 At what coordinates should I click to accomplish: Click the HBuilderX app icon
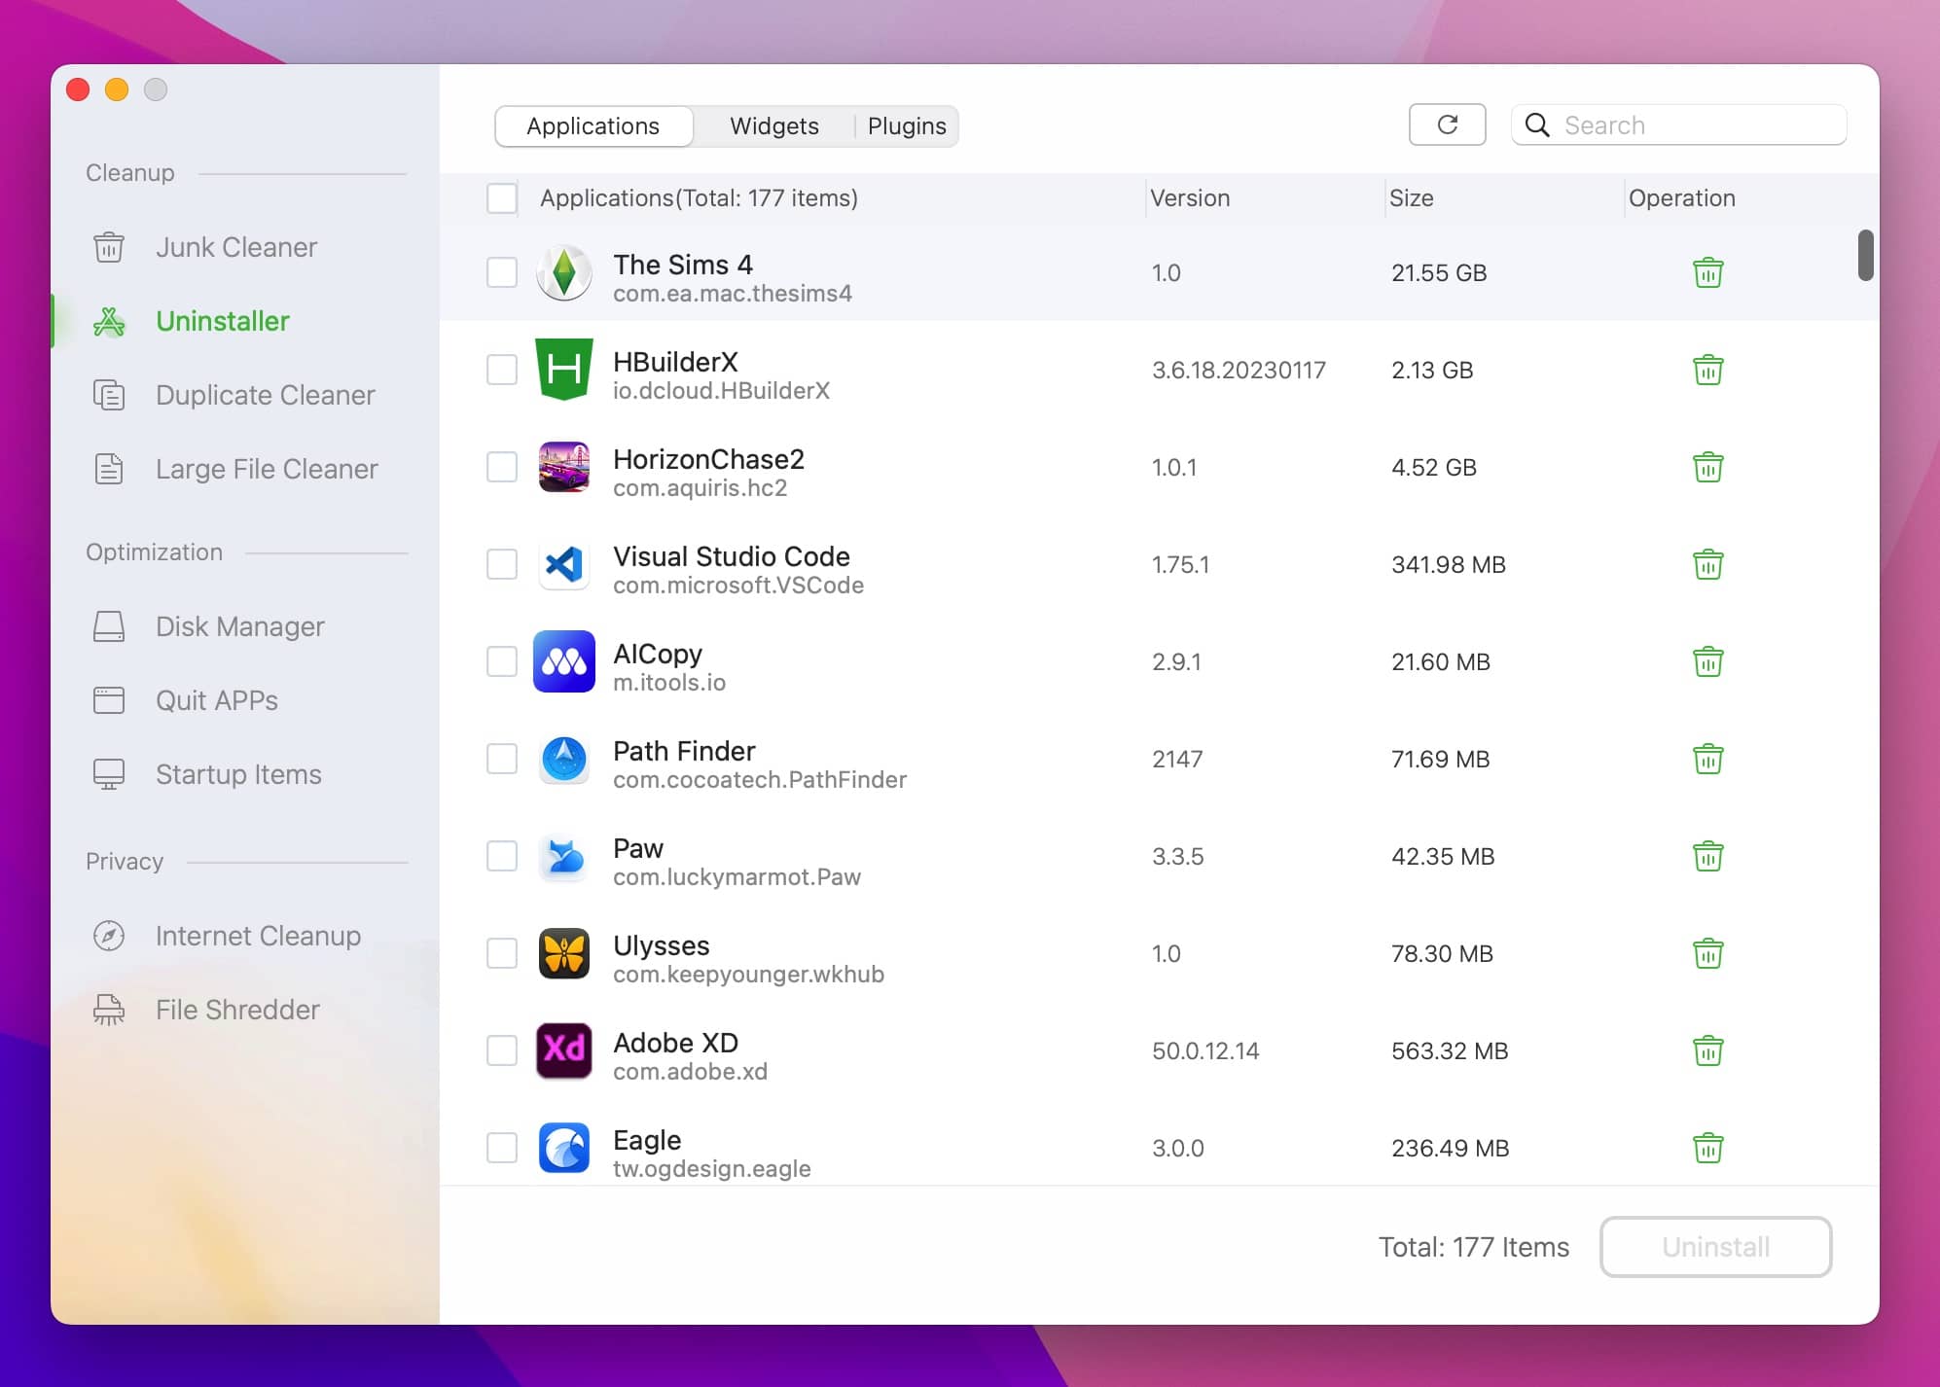pyautogui.click(x=564, y=370)
